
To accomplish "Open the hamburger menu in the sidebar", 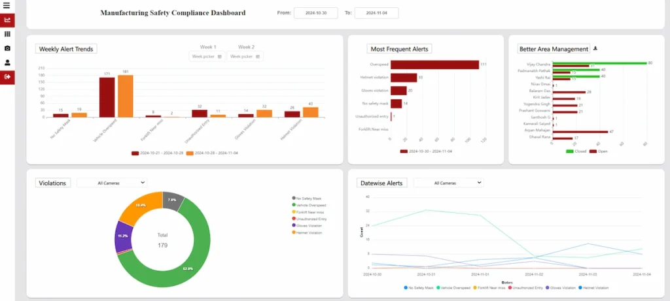I will point(7,6).
